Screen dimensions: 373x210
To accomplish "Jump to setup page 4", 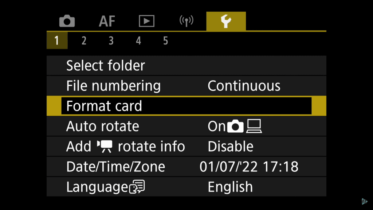I will click(138, 41).
